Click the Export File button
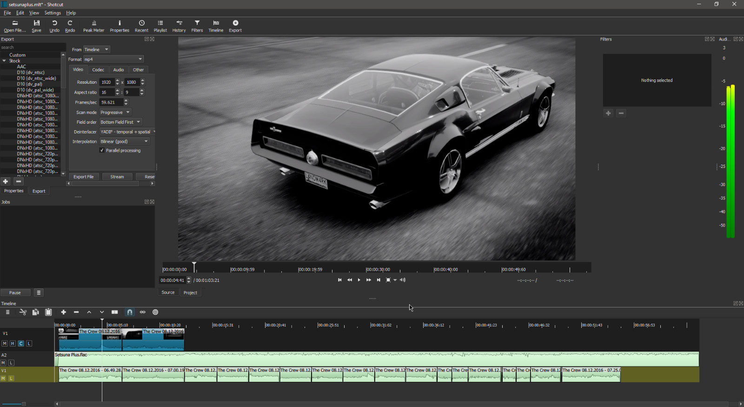Screen dimensions: 744x407 pos(84,177)
